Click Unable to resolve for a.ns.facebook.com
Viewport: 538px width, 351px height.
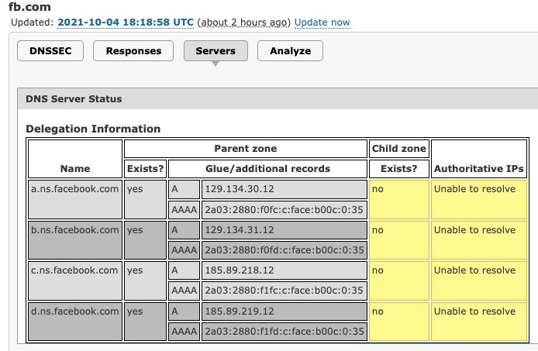pos(479,199)
